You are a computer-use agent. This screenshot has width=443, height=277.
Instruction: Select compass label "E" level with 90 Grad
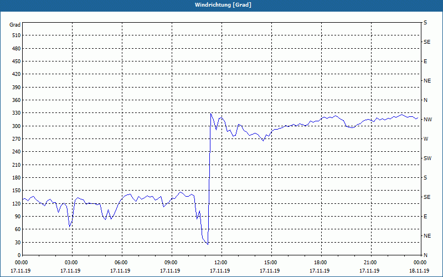[x=425, y=217]
